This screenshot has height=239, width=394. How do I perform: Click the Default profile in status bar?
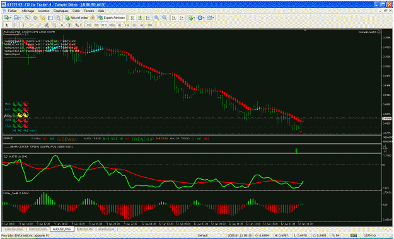point(202,235)
